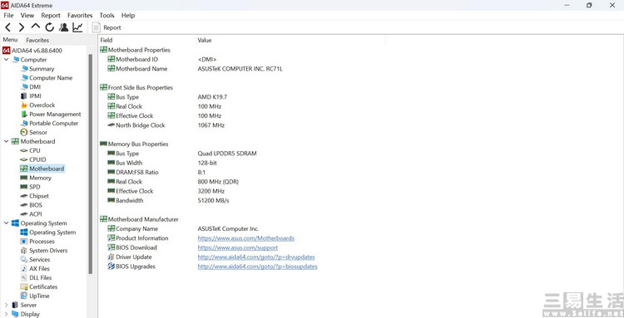Image resolution: width=624 pixels, height=318 pixels.
Task: Open the graph chart toolbar icon
Action: pyautogui.click(x=77, y=27)
